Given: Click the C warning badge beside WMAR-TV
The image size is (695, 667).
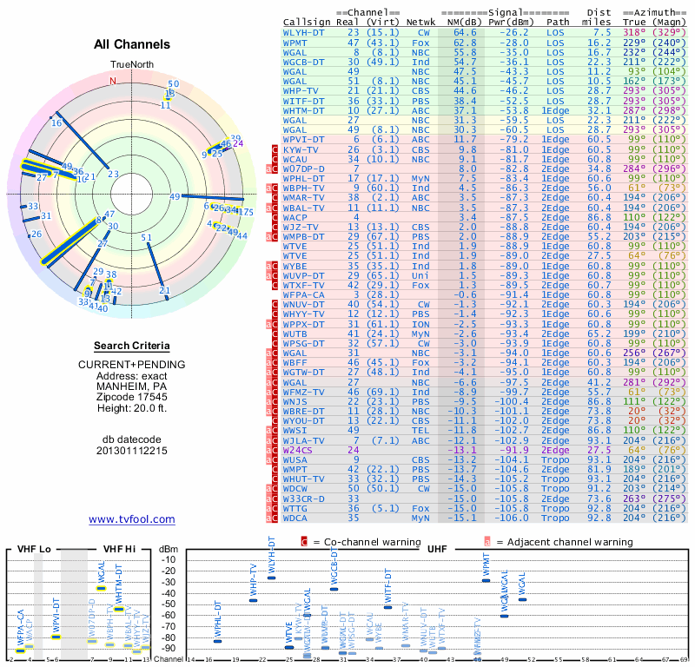Looking at the screenshot, I should tap(275, 198).
